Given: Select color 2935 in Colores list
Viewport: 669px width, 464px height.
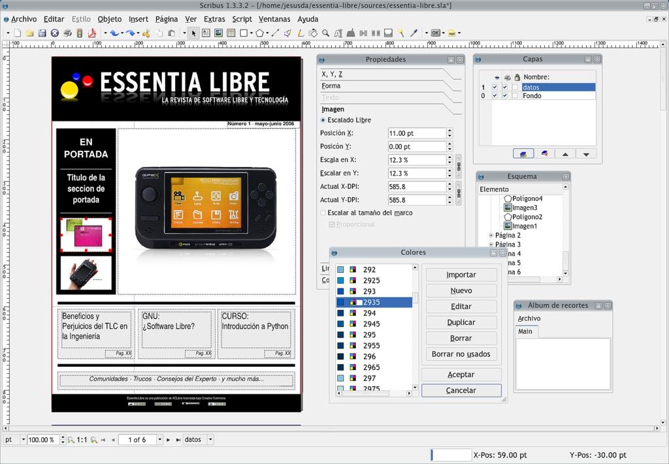Looking at the screenshot, I should 374,302.
